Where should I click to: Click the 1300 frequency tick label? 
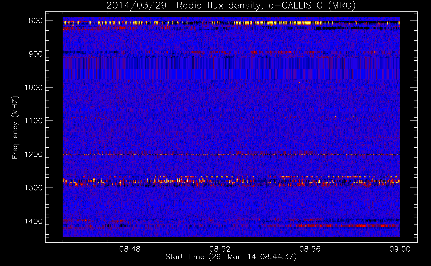tap(34, 188)
